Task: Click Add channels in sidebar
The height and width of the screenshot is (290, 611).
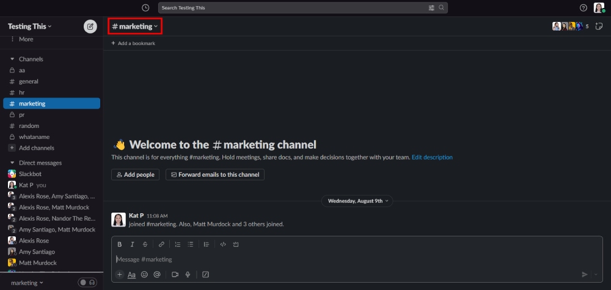Action: 51,148
